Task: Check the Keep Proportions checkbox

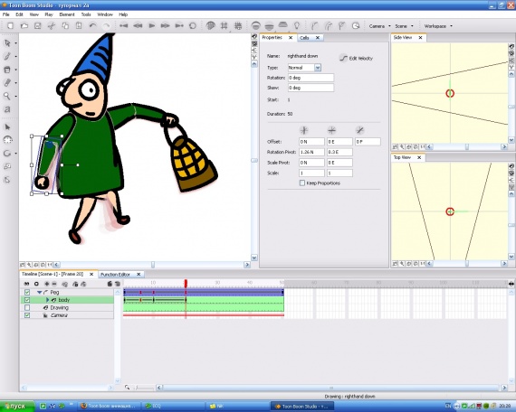Action: click(302, 183)
